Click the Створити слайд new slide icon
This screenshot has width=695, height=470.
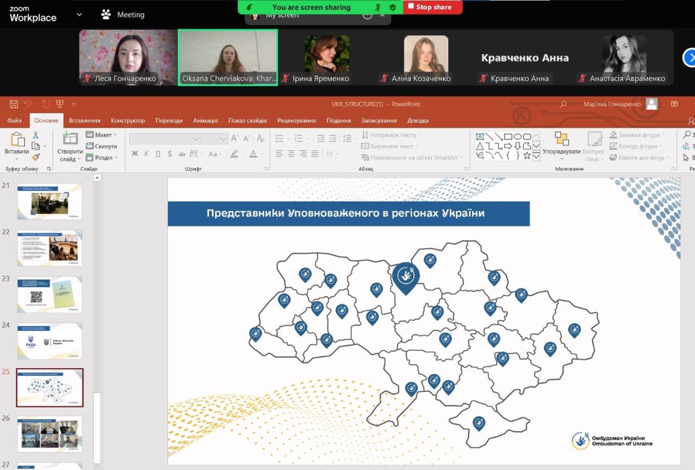pos(70,139)
